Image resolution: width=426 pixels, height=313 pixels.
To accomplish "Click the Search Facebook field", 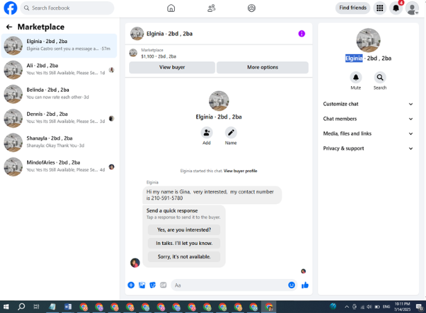I will tap(67, 8).
